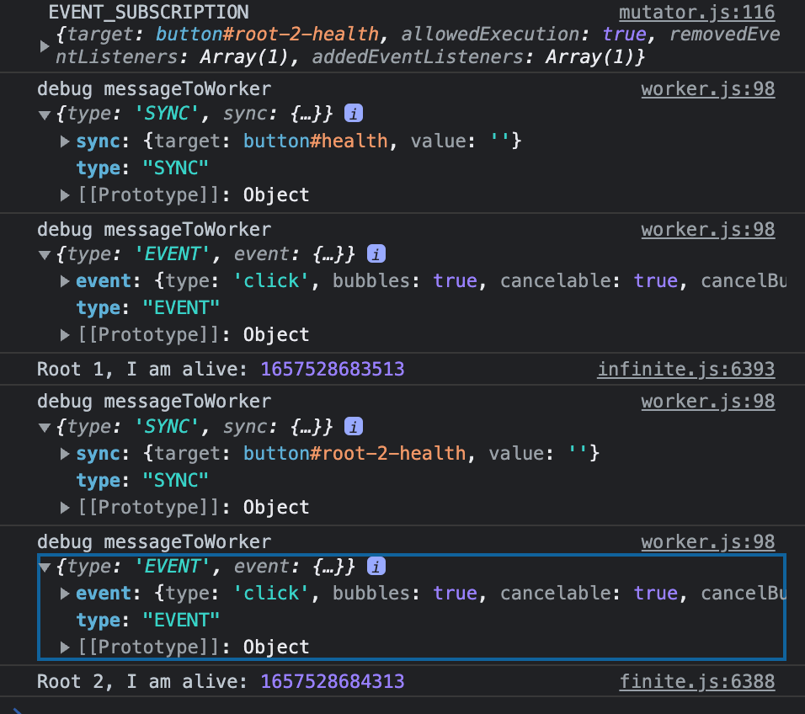Image resolution: width=805 pixels, height=714 pixels.
Task: Expand the event property in highlighted EVENT object
Action: [x=65, y=594]
